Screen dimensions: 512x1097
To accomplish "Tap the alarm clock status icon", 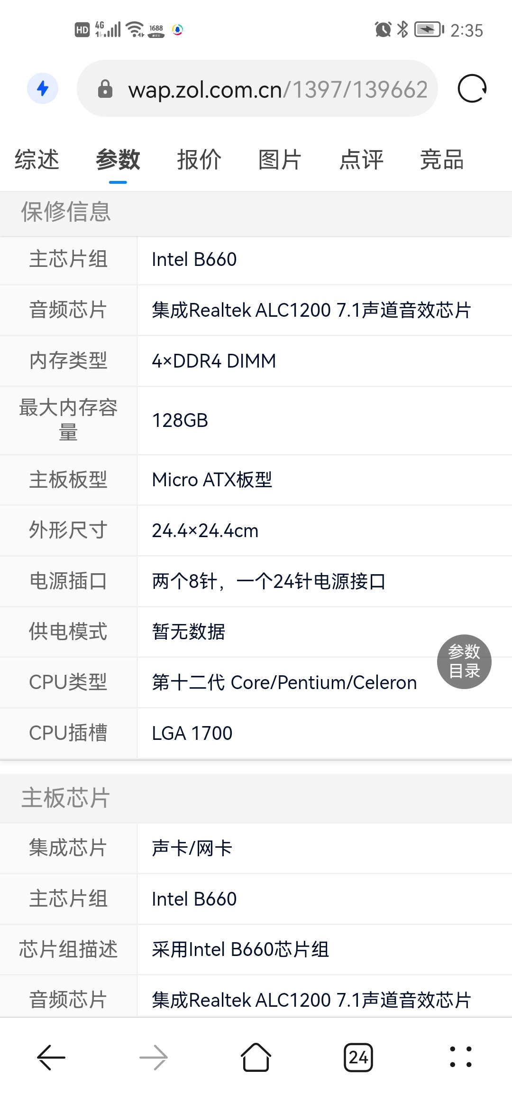I will [x=383, y=29].
